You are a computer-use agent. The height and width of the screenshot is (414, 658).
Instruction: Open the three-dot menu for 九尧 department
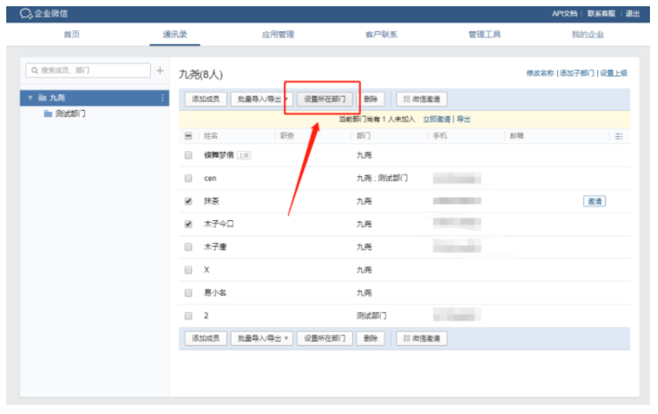(162, 97)
